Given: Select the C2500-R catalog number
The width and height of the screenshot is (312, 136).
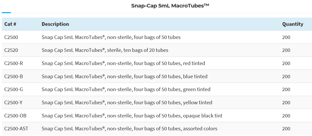Looking at the screenshot, I should (14, 63).
